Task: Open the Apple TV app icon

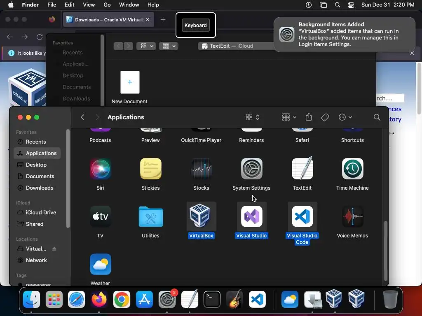Action: point(100,216)
